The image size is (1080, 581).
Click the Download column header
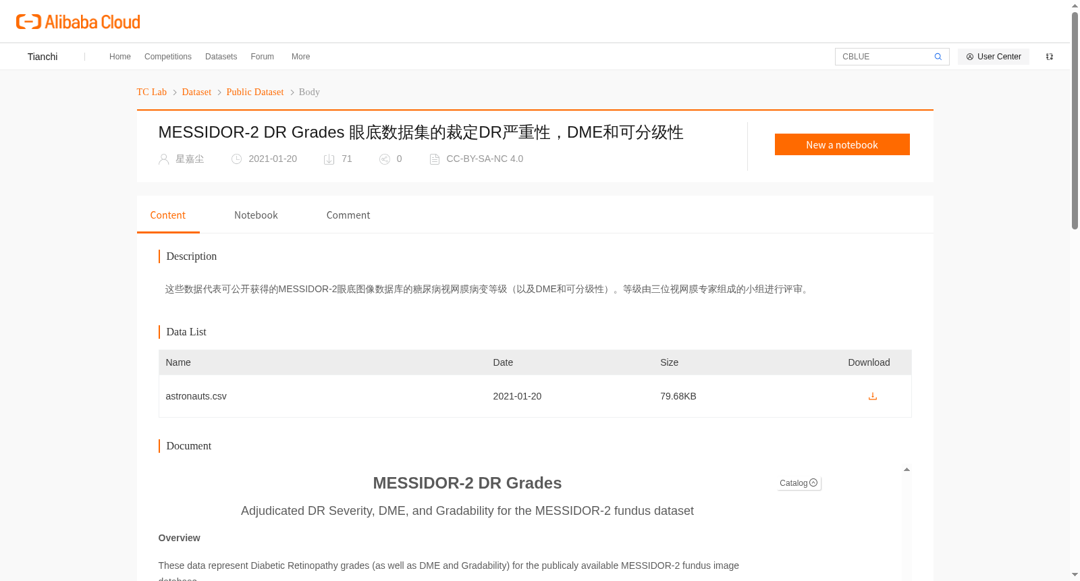869,362
